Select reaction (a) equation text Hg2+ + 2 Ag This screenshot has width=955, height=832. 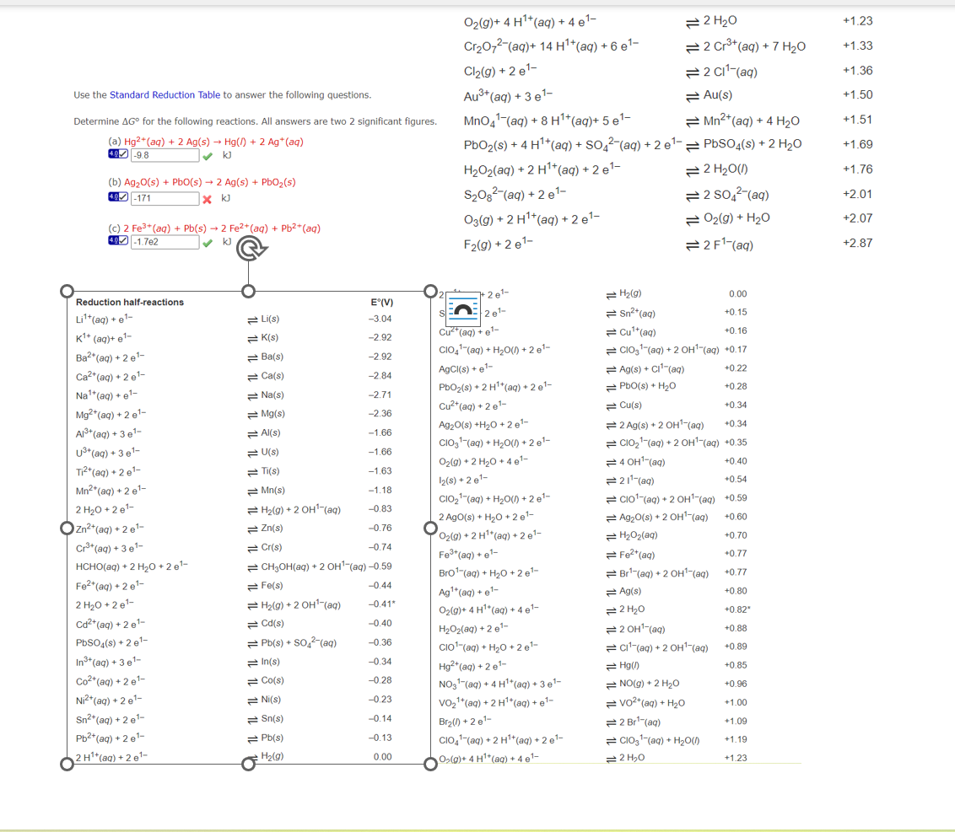coord(213,142)
